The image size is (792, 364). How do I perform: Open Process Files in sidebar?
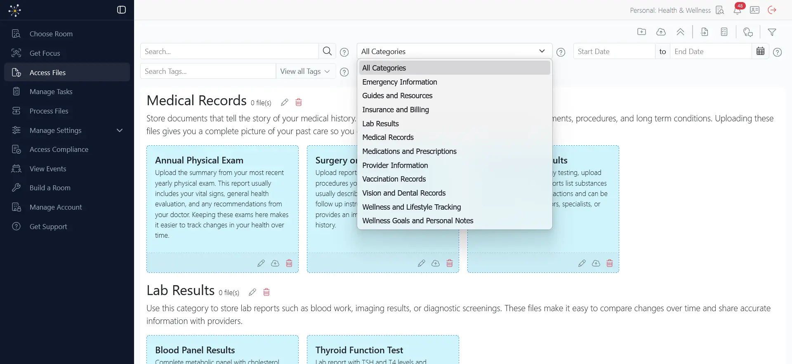(67, 111)
